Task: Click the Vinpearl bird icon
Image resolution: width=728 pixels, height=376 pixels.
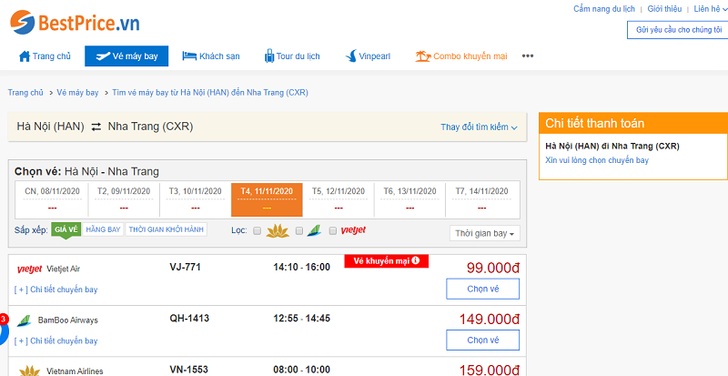Action: pos(350,56)
